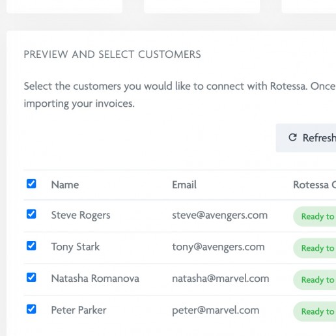This screenshot has width=336, height=336.
Task: Uncheck the Natasha Romanova checkbox
Action: [x=31, y=277]
